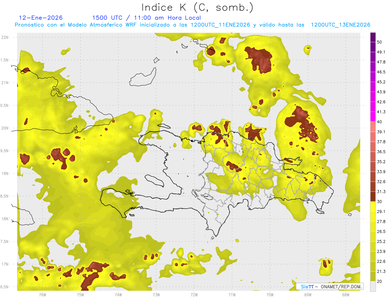Viewport: 388px width, 299px height.
Task: Click the colorbar value '26.5'
Action: tap(381, 232)
